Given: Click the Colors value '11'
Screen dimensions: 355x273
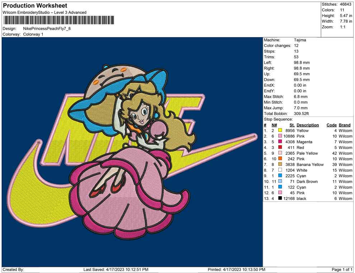Looking at the screenshot, I should click(342, 10).
